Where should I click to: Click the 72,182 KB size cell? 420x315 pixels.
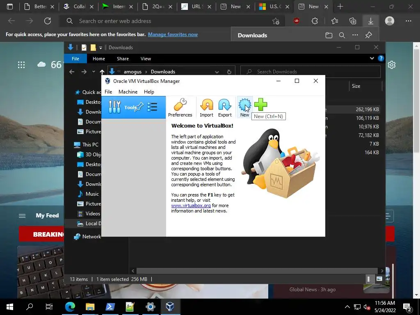point(369,135)
